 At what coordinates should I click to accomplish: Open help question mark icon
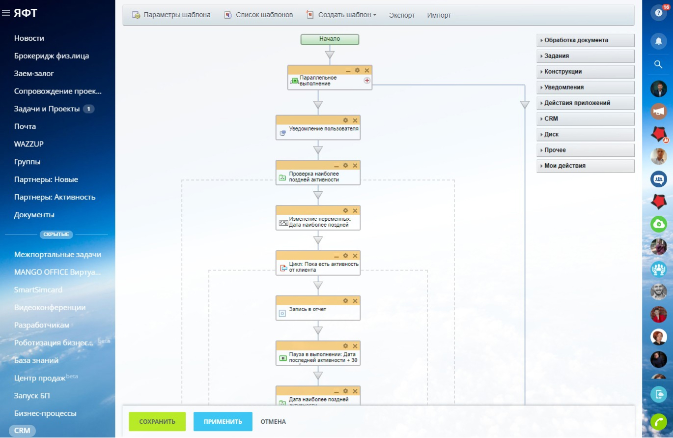pyautogui.click(x=659, y=13)
